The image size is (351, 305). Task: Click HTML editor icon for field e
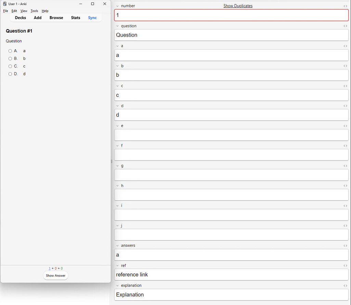[345, 126]
